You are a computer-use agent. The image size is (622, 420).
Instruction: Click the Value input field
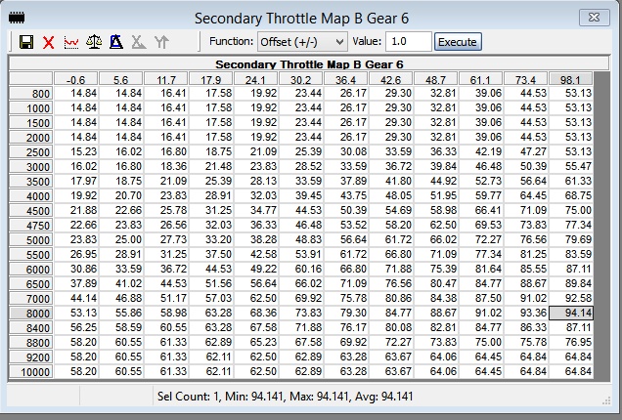click(407, 42)
